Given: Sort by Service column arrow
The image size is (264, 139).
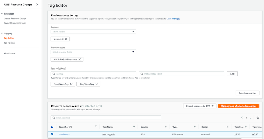Looking at the screenshot, I should click(x=166, y=127).
